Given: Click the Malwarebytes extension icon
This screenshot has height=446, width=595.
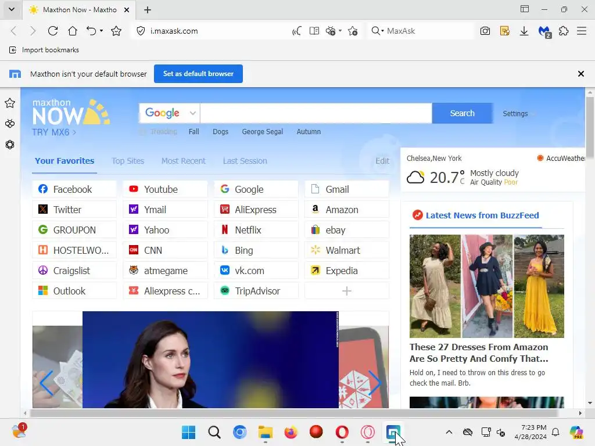Looking at the screenshot, I should pos(544,31).
